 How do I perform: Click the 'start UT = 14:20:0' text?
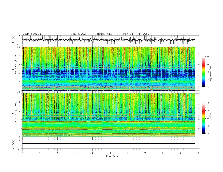[136, 34]
